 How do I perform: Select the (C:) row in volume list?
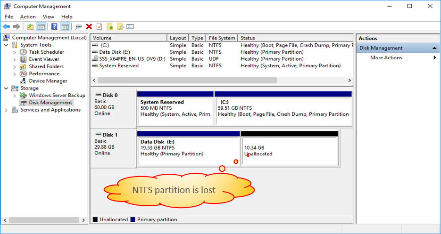pyautogui.click(x=222, y=45)
